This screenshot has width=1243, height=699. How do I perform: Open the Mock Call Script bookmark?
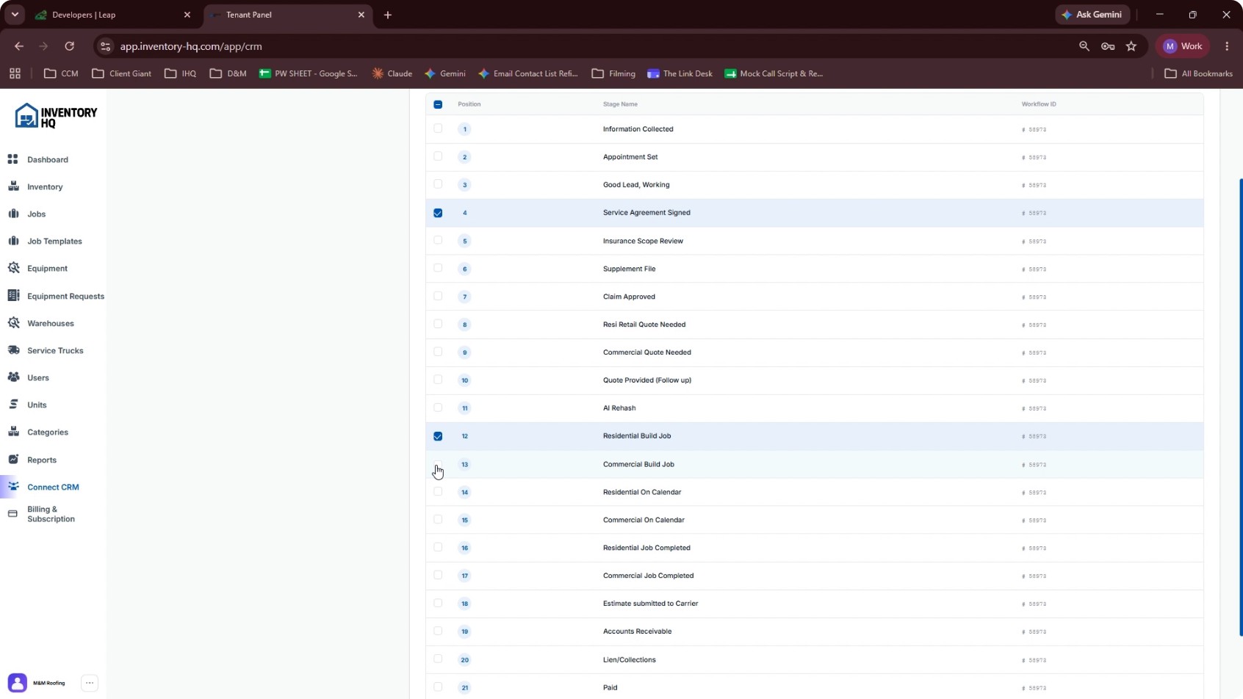coord(774,73)
